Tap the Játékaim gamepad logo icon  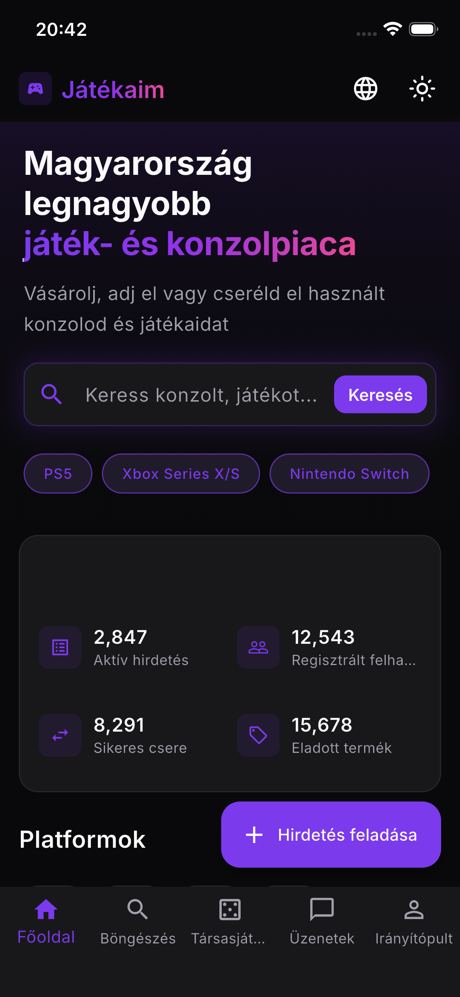point(35,89)
